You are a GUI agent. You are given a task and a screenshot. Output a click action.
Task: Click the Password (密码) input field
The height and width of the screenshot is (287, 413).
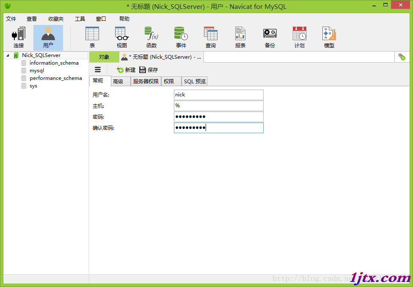(x=219, y=117)
